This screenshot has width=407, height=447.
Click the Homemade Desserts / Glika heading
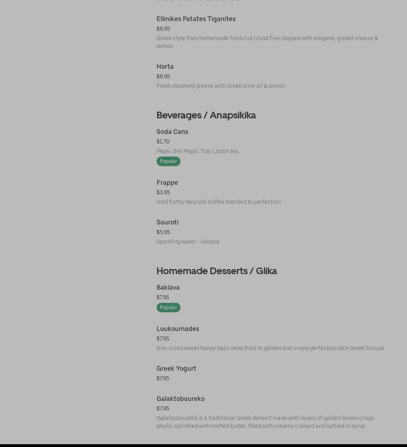216,271
